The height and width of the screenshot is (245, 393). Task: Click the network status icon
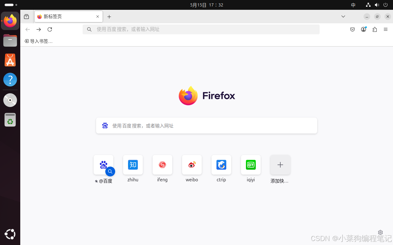368,5
